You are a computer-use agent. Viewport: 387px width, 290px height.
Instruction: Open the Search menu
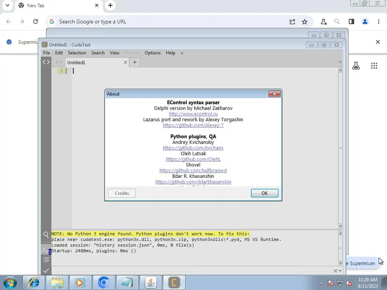(x=98, y=53)
